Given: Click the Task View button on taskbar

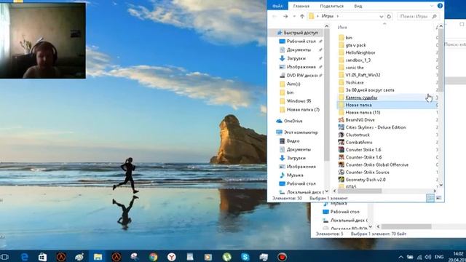Looking at the screenshot, I should point(4,257).
